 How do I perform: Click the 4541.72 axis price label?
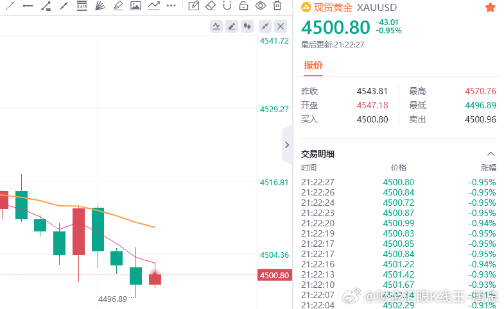275,41
